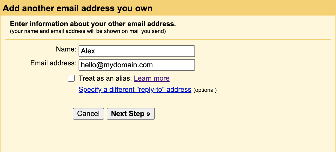
Task: Click the "(optional)" text beside reply-to link
Action: 205,90
